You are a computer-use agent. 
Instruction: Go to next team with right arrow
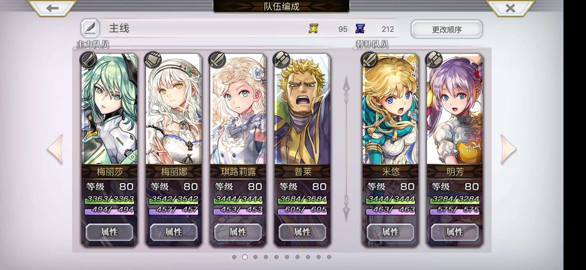coord(508,149)
